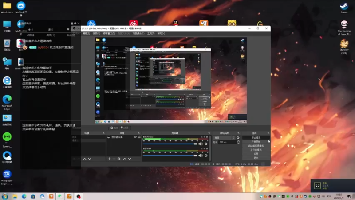355x200 pixels.
Task: Open 帮助(H) menu in OBS
Action: pyautogui.click(x=161, y=34)
